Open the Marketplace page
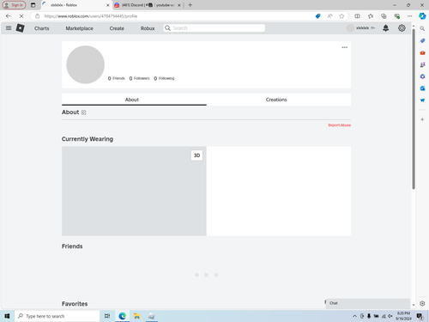Image resolution: width=429 pixels, height=322 pixels. pos(79,28)
